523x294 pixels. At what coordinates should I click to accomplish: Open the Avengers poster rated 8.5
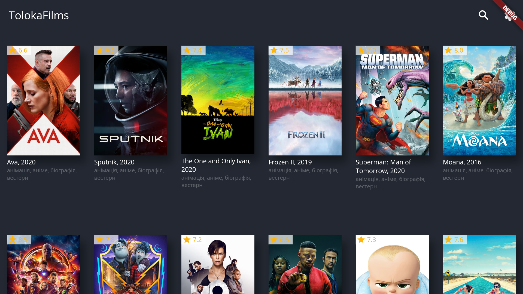point(44,265)
